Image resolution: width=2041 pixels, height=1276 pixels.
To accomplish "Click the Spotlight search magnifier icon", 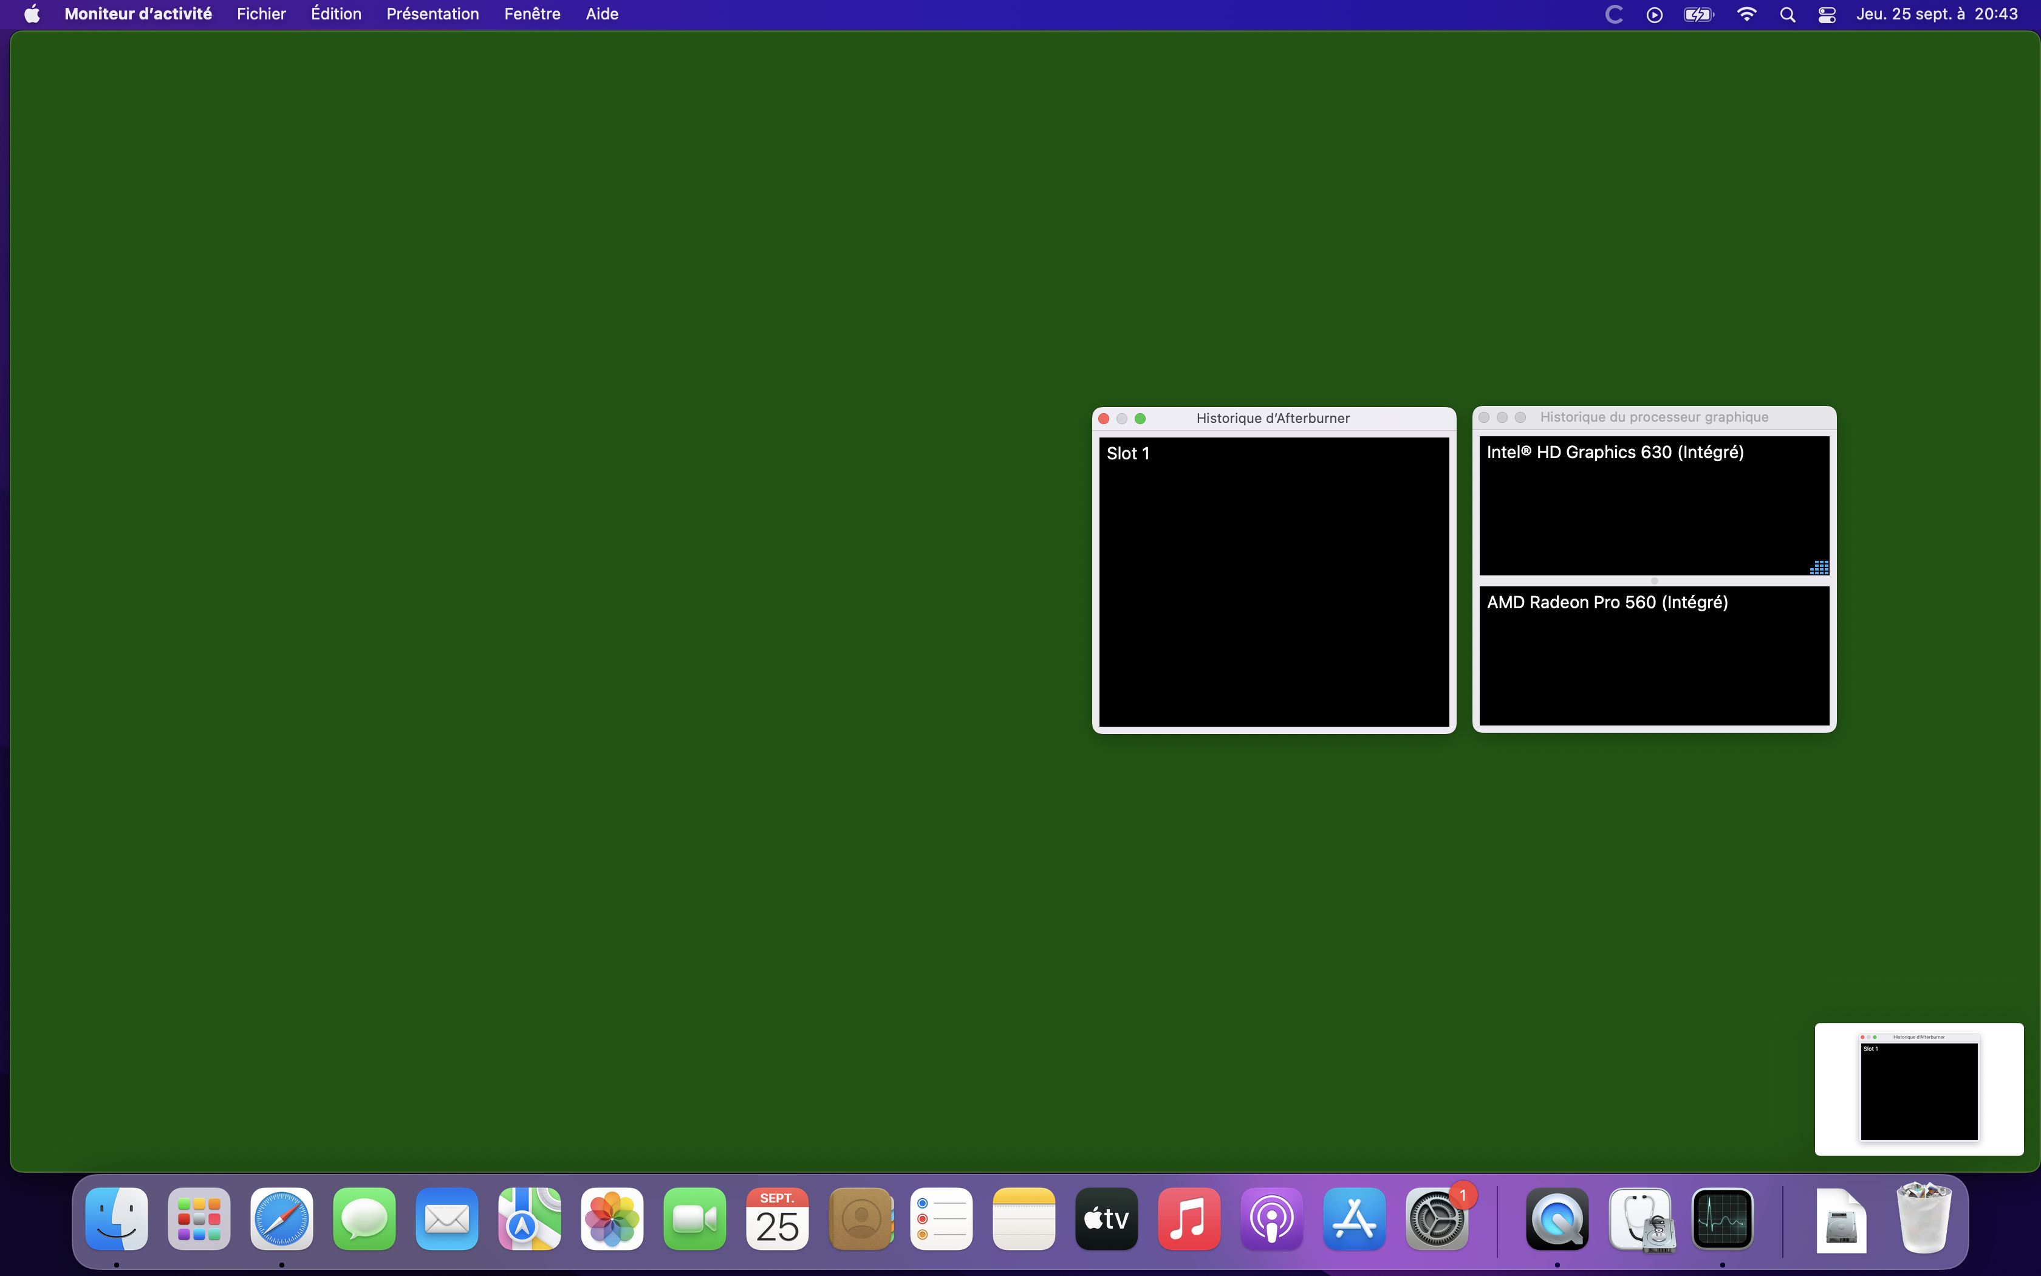I will pyautogui.click(x=1787, y=15).
